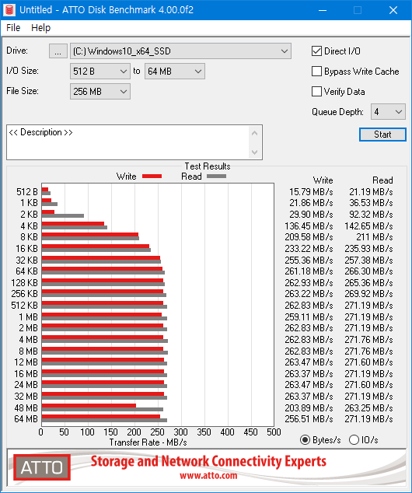Click the Read column header in results
The height and width of the screenshot is (493, 412).
(382, 180)
